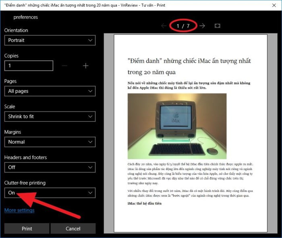282x238 pixels.
Task: Go to the previous preview page arrow
Action: click(x=164, y=26)
